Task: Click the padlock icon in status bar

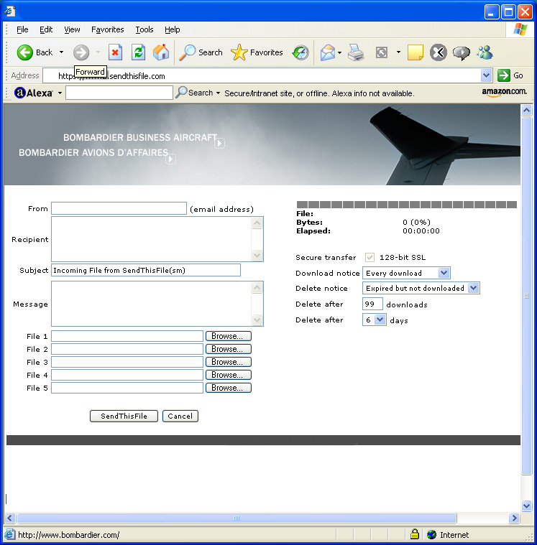Action: pos(415,534)
